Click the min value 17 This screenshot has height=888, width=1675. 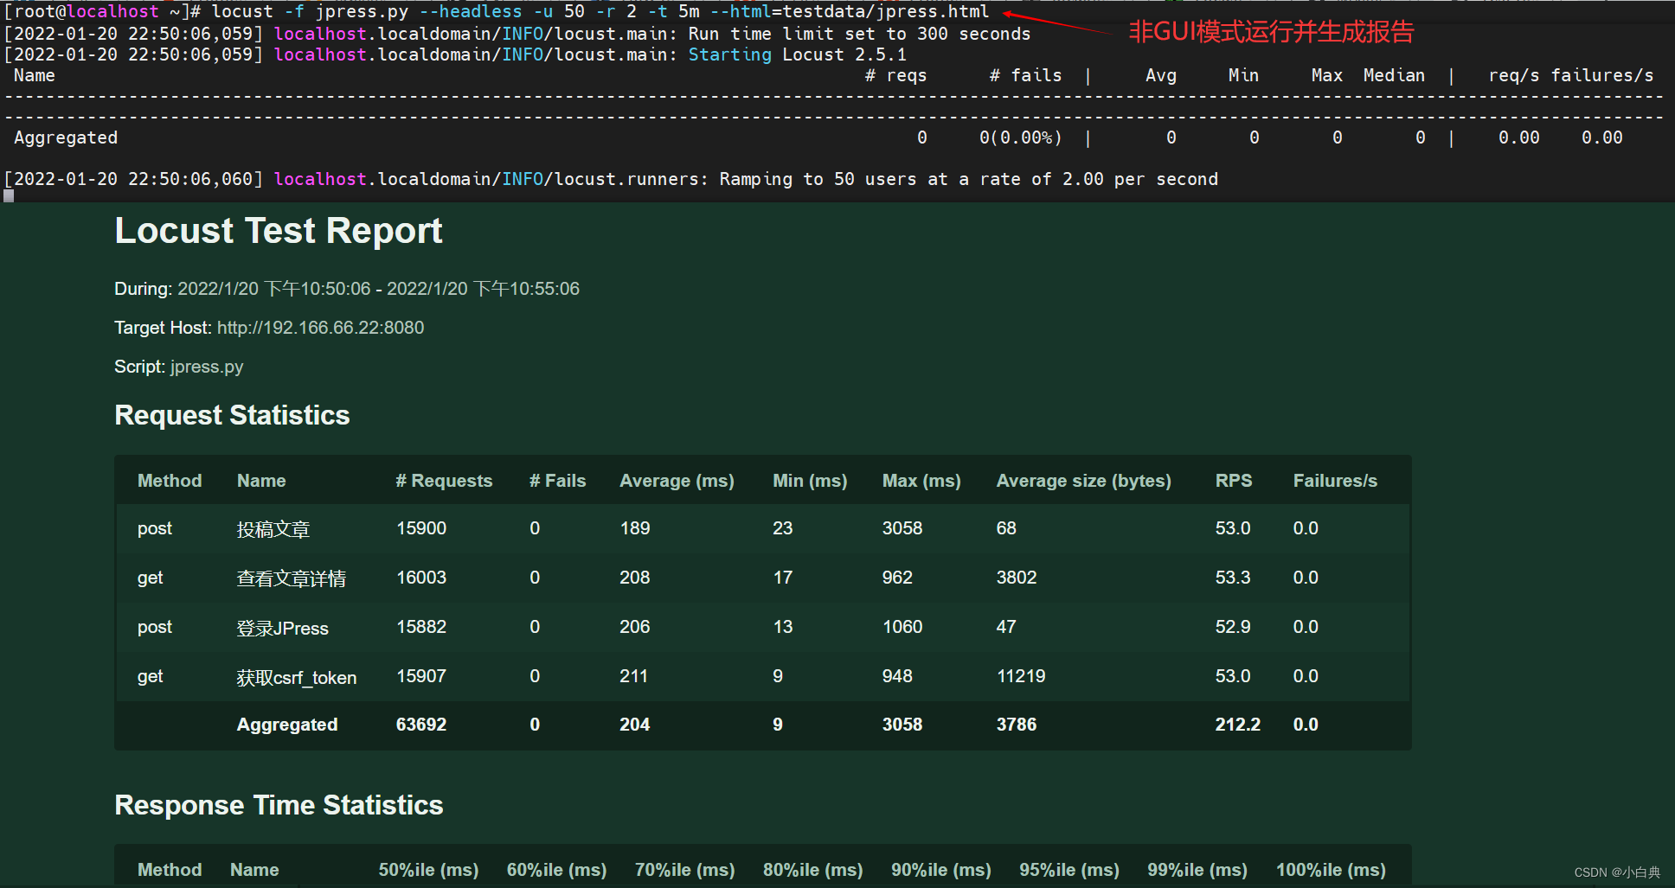(783, 578)
